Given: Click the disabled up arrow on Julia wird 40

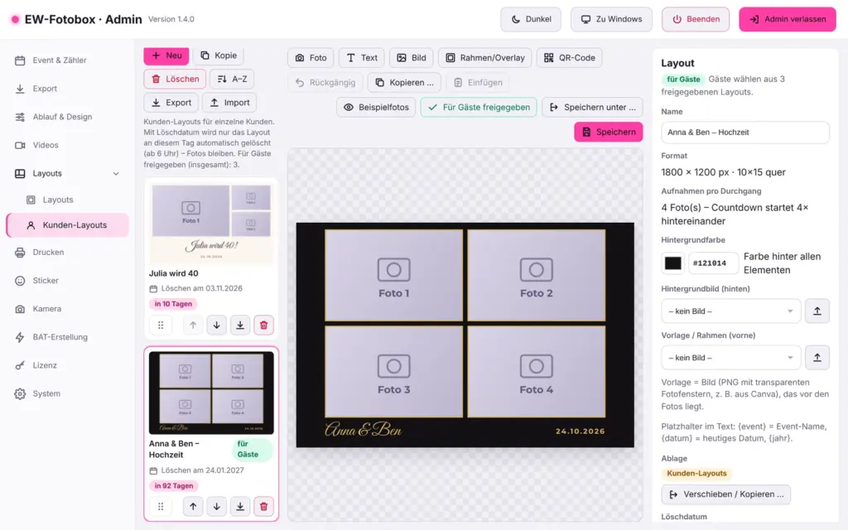Looking at the screenshot, I should coord(193,325).
